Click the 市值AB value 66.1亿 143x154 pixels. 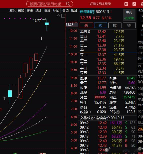point(130,88)
